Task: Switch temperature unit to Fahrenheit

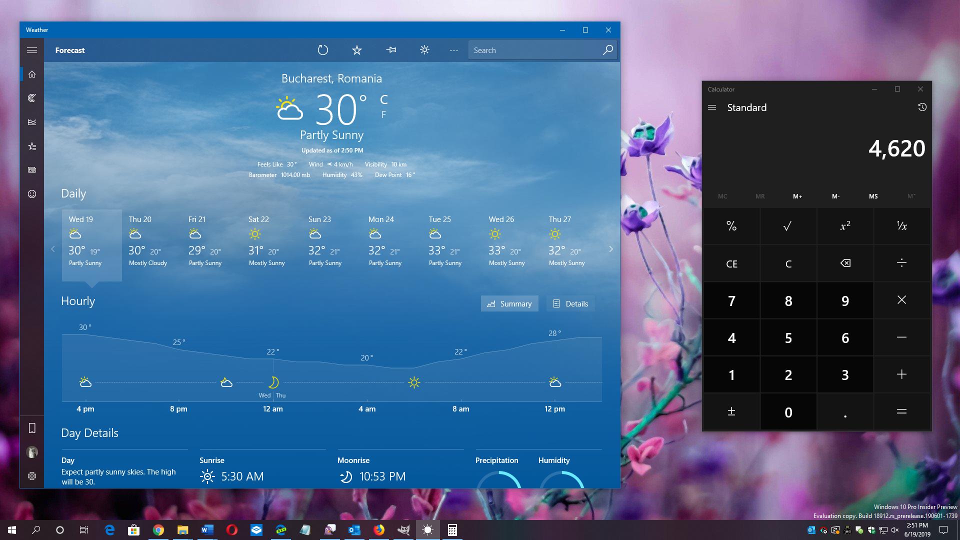Action: [x=383, y=114]
